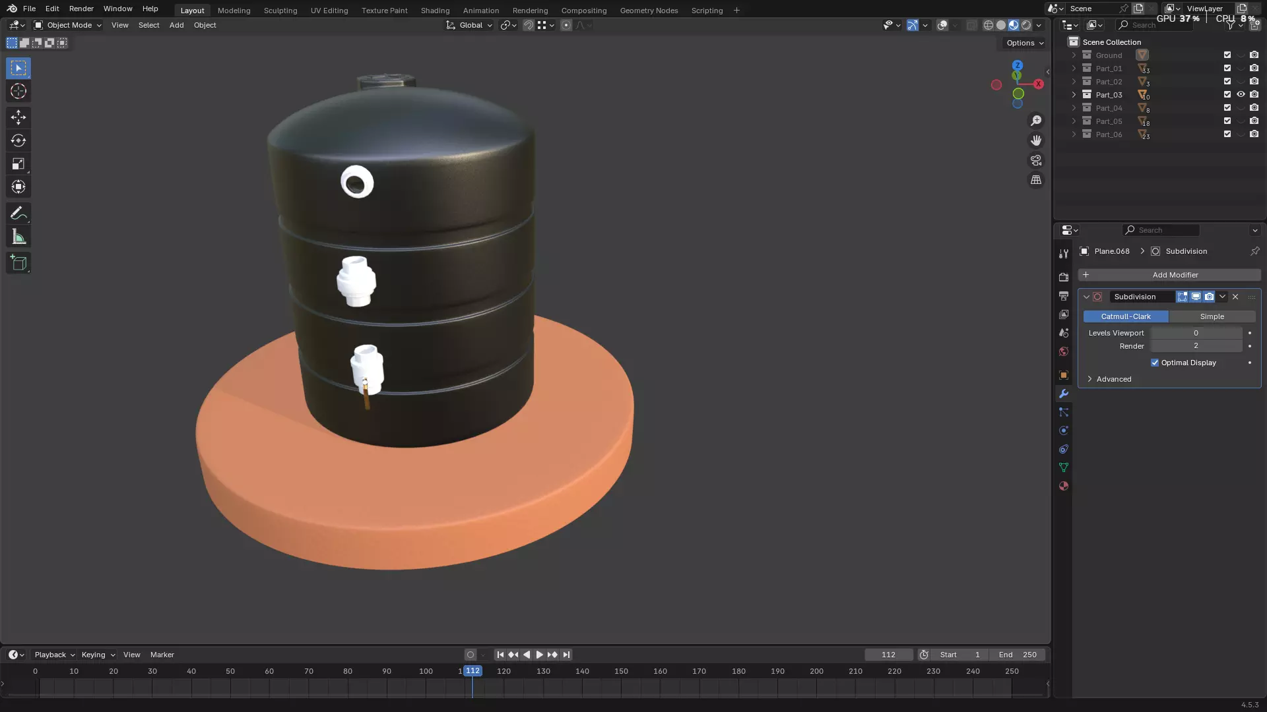Screen dimensions: 1267x712
Task: Toggle camera view in viewport
Action: [x=1036, y=160]
